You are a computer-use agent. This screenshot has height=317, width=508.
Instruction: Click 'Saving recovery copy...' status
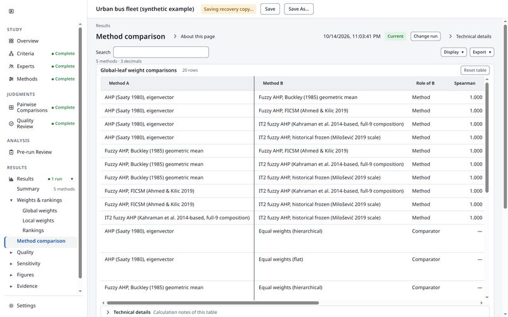click(x=229, y=9)
